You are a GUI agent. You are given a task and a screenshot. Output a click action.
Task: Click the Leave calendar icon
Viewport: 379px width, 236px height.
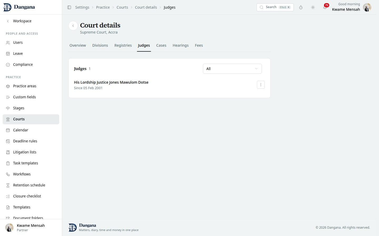8,53
